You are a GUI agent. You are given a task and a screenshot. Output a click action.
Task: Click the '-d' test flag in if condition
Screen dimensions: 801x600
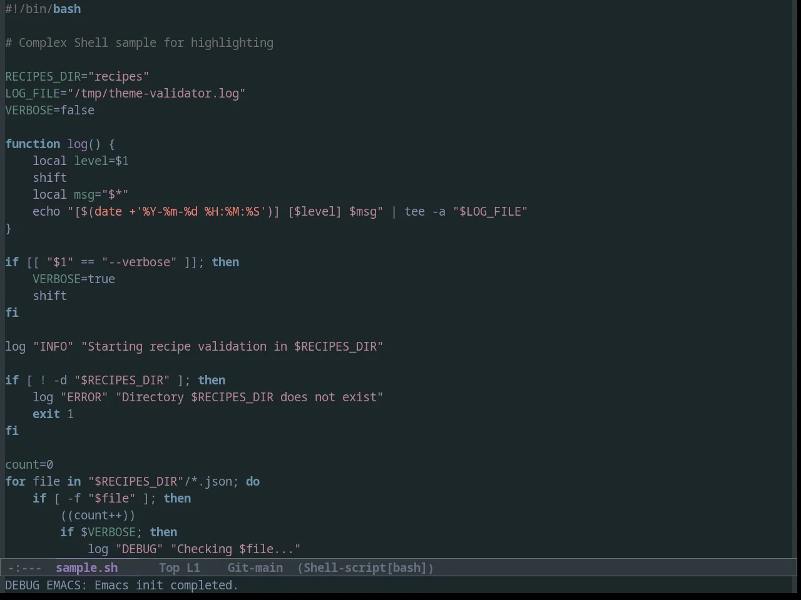[x=60, y=380]
